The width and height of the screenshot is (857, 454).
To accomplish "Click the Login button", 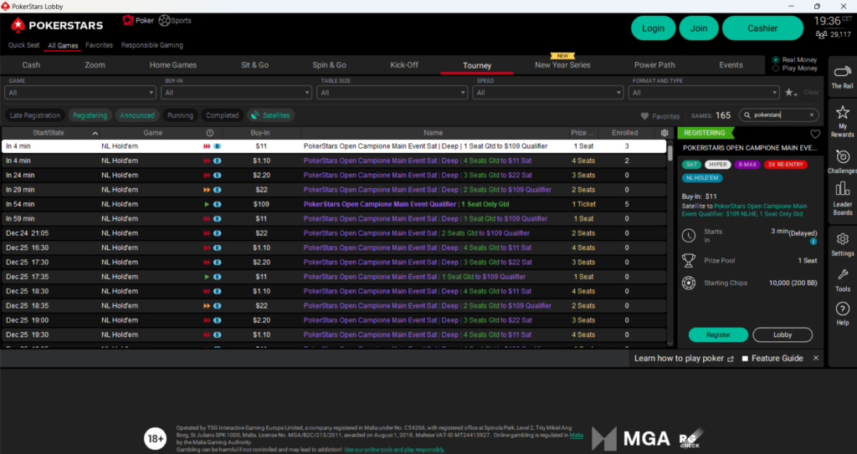I will point(653,28).
